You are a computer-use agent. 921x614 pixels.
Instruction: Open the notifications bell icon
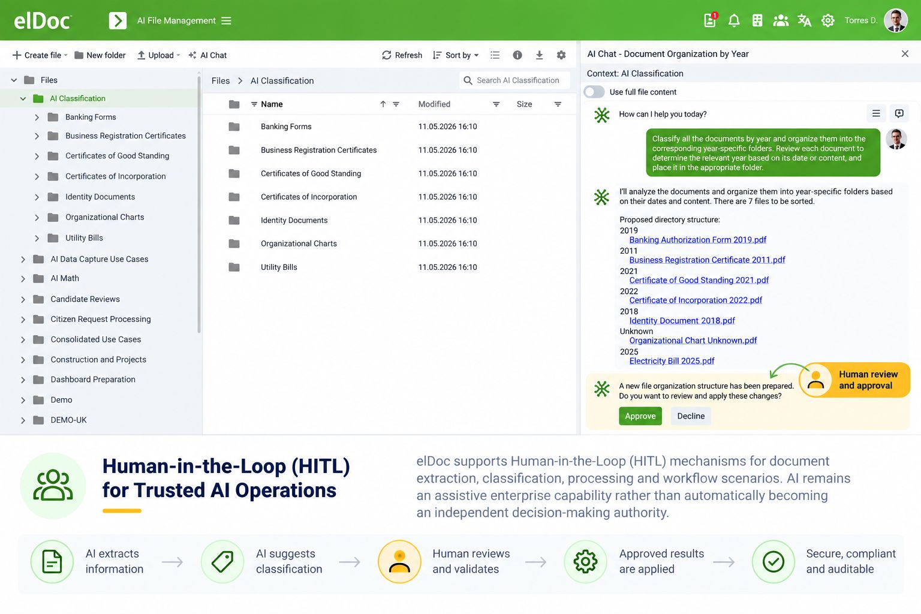(x=733, y=20)
